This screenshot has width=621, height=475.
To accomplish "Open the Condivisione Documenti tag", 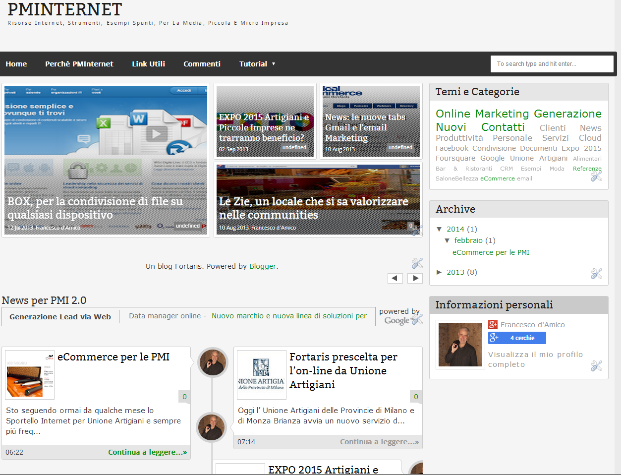I will click(x=515, y=148).
